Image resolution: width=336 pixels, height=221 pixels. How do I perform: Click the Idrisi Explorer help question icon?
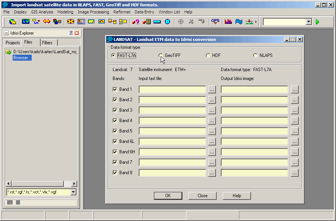(71, 33)
